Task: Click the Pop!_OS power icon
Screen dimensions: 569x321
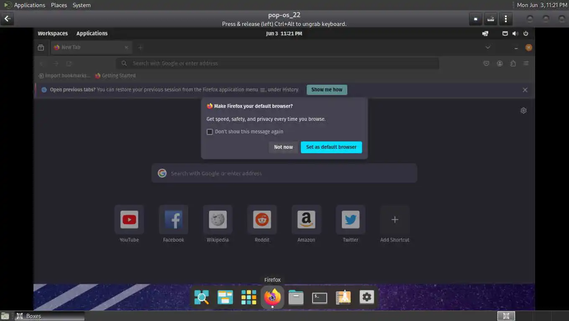Action: coord(526,33)
